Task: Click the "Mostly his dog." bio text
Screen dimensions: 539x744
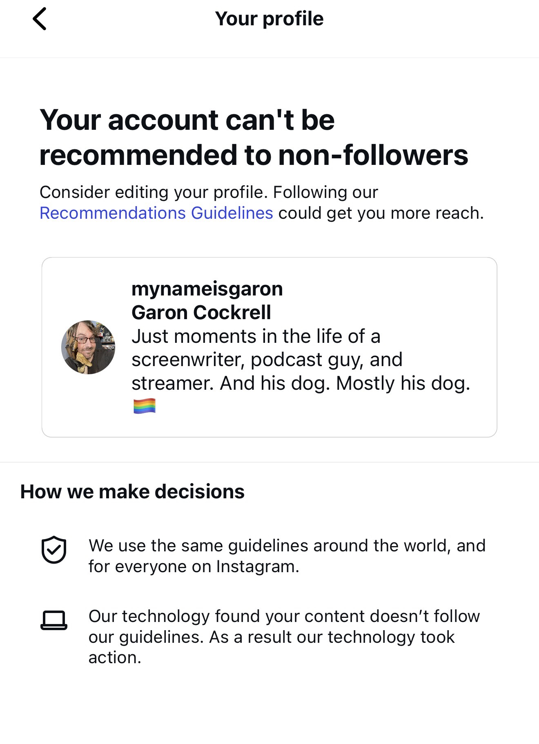Action: 403,383
